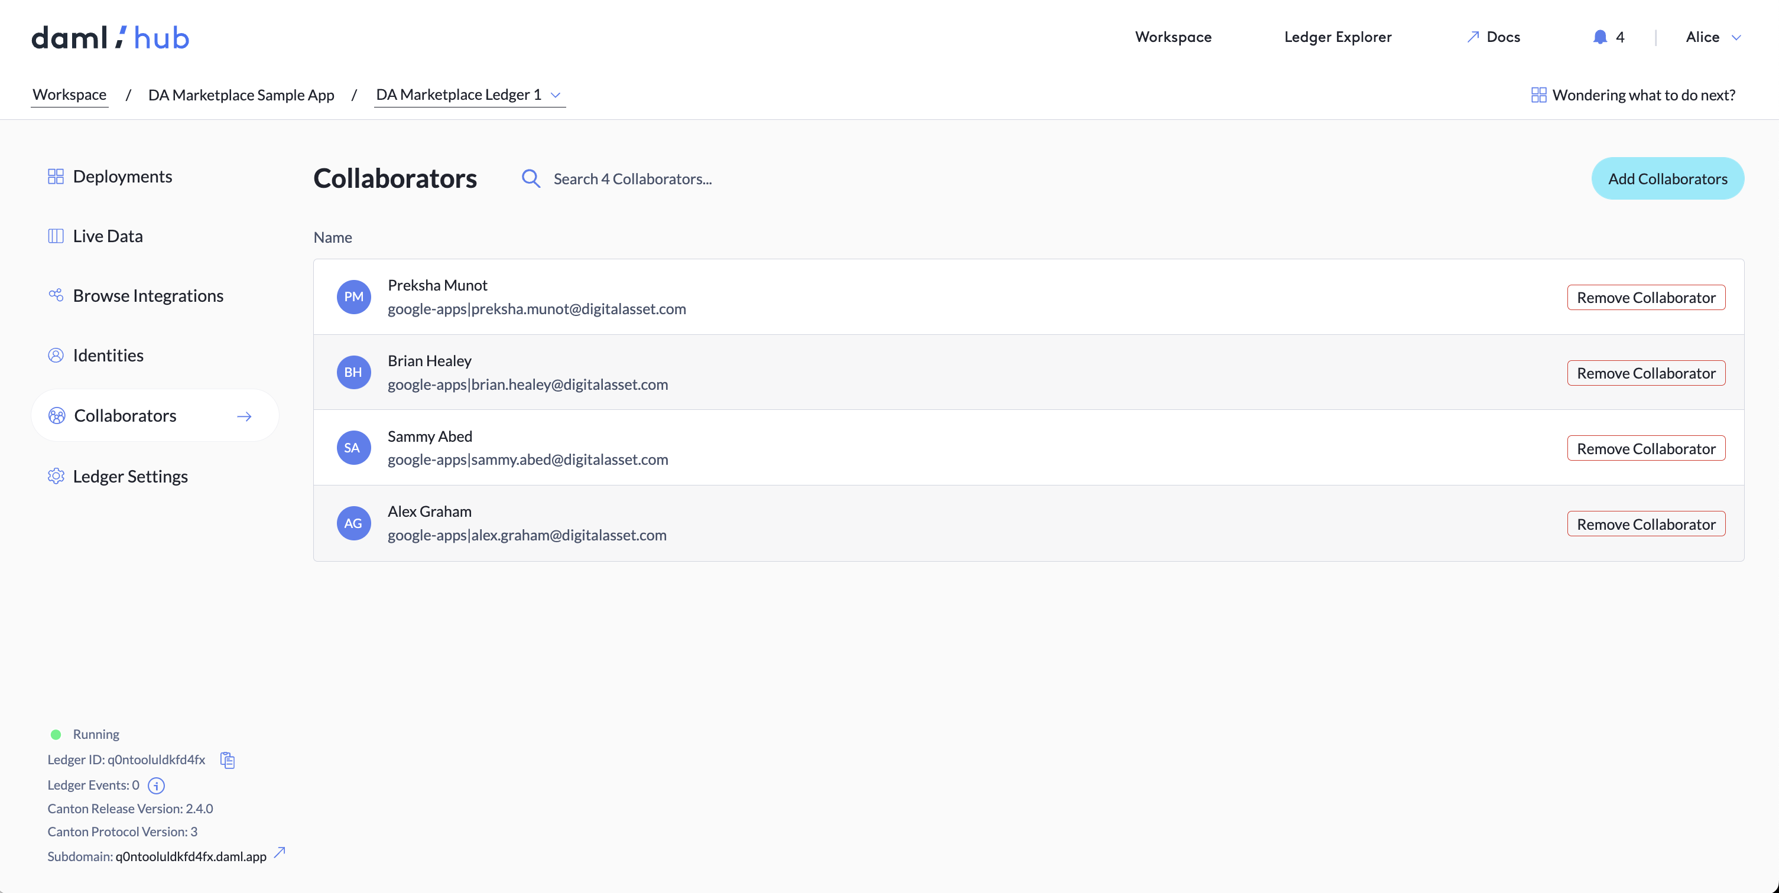Expand the DA Marketplace Ledger 1 dropdown
This screenshot has height=893, width=1779.
556,95
